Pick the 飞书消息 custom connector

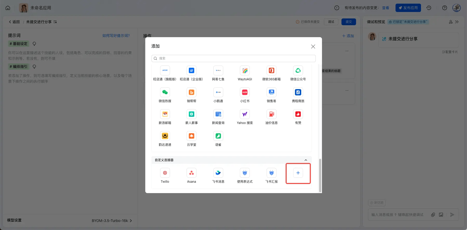pyautogui.click(x=218, y=173)
